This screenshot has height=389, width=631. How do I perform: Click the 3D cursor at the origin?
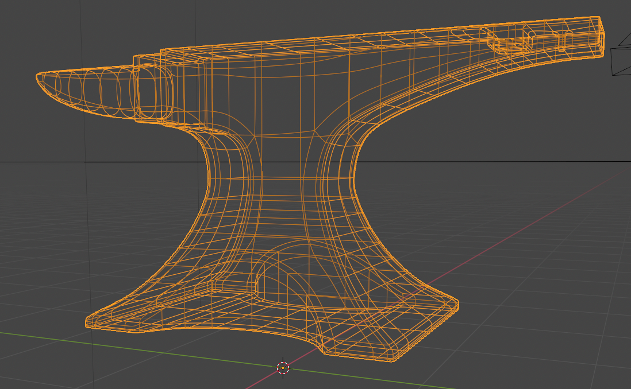click(x=283, y=368)
